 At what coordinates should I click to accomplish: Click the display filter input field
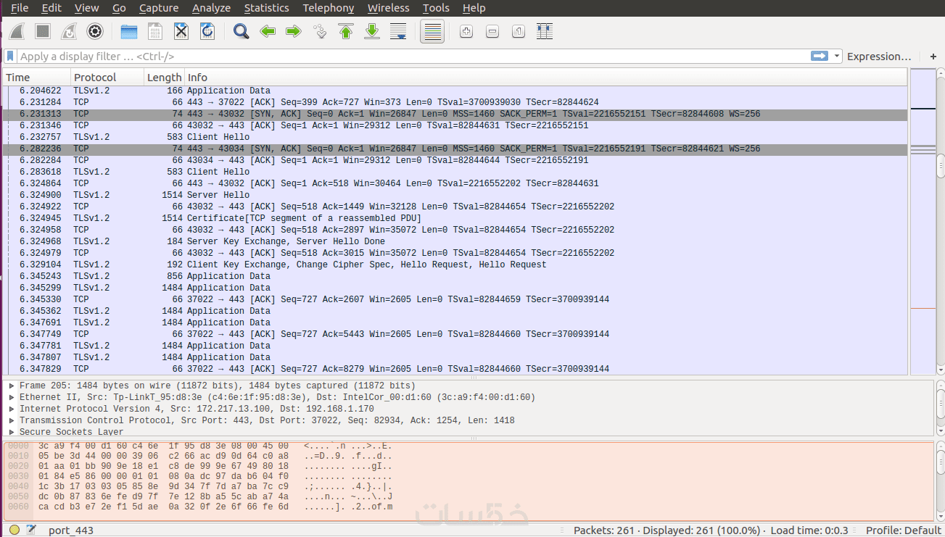tap(413, 56)
